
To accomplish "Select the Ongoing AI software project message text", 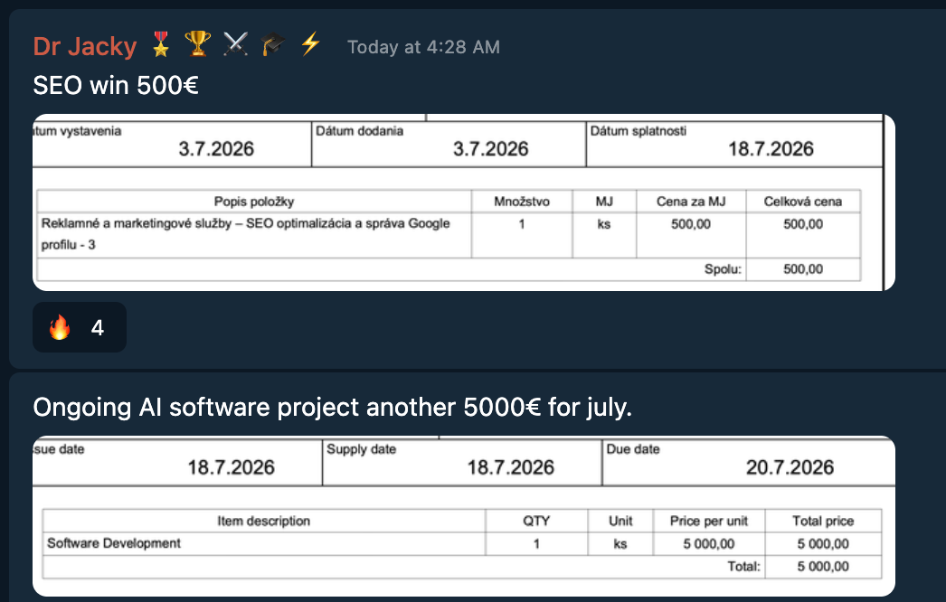I will click(333, 407).
